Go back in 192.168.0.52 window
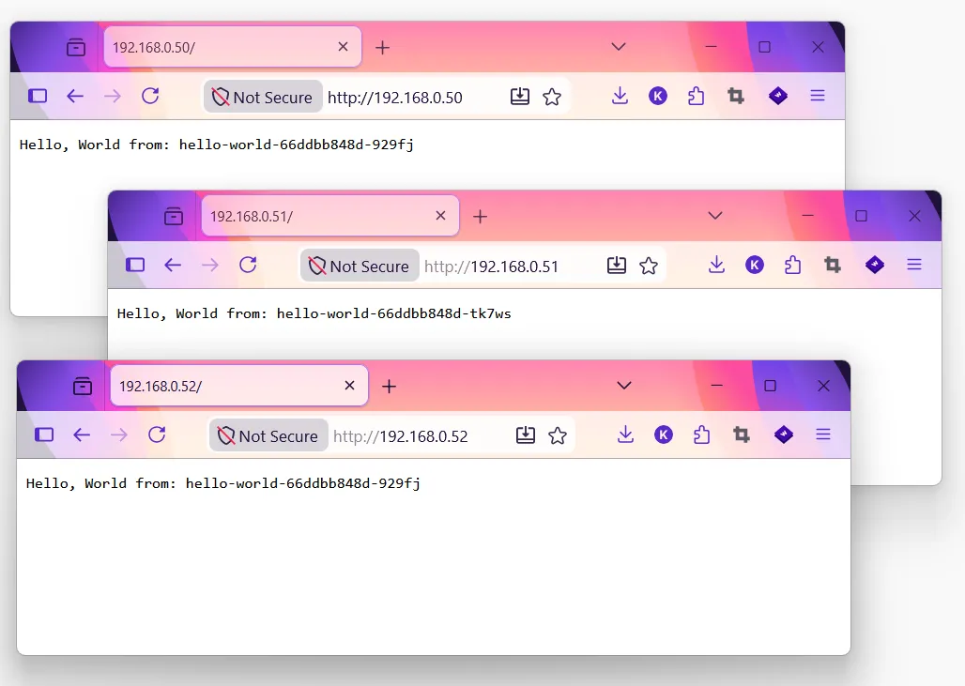Image resolution: width=965 pixels, height=686 pixels. pyautogui.click(x=82, y=435)
